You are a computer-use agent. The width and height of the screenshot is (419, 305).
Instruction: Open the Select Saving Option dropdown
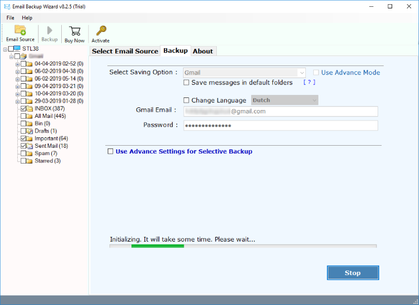[x=244, y=73]
